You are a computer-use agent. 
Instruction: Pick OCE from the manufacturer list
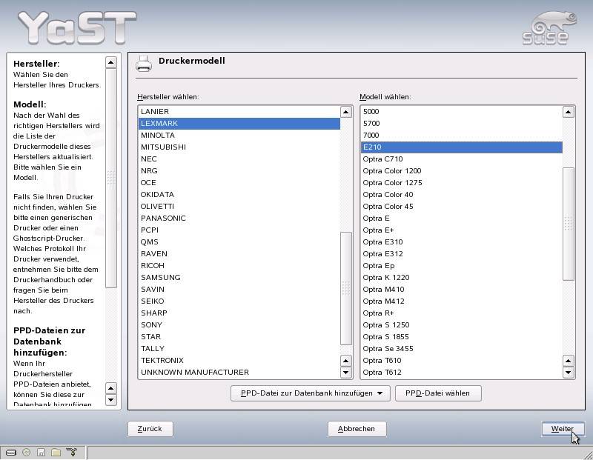[x=239, y=182]
